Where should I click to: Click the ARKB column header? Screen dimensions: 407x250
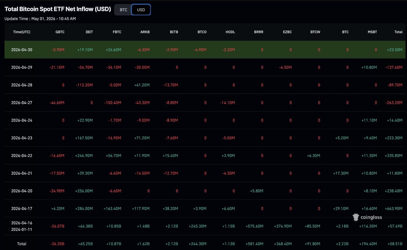[x=145, y=32]
